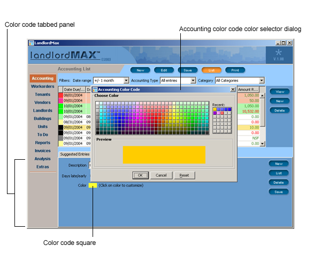Open the Workorders section
This screenshot has height=268, width=321.
[43, 86]
